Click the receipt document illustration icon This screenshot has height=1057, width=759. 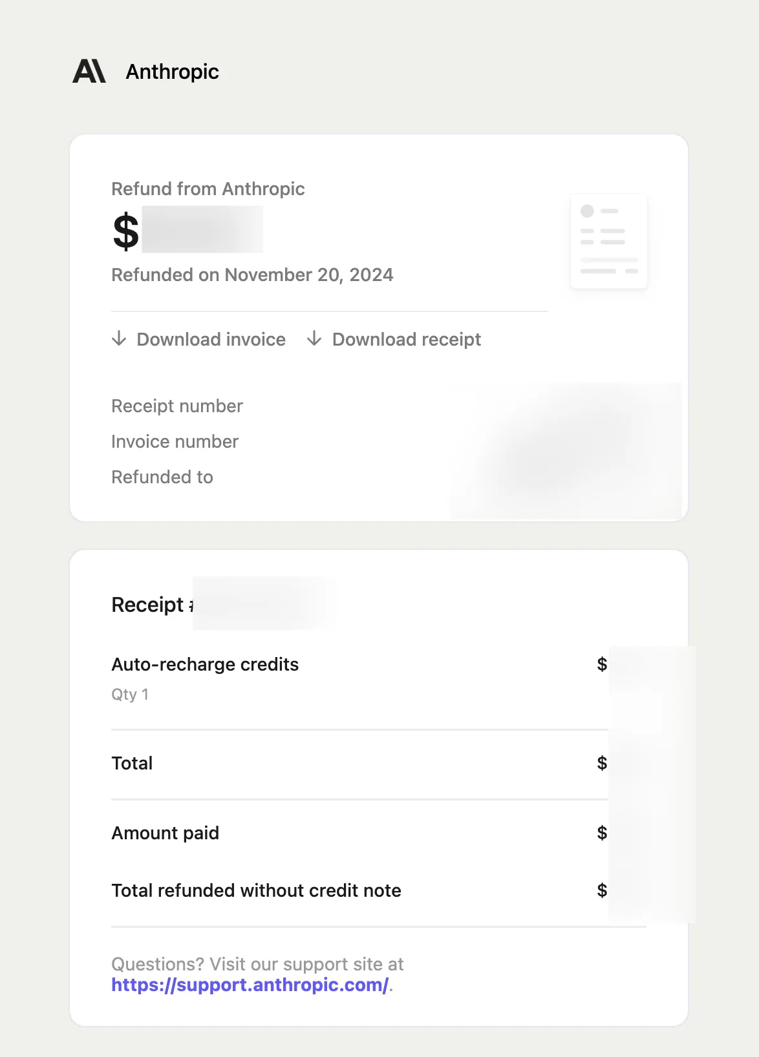click(608, 241)
